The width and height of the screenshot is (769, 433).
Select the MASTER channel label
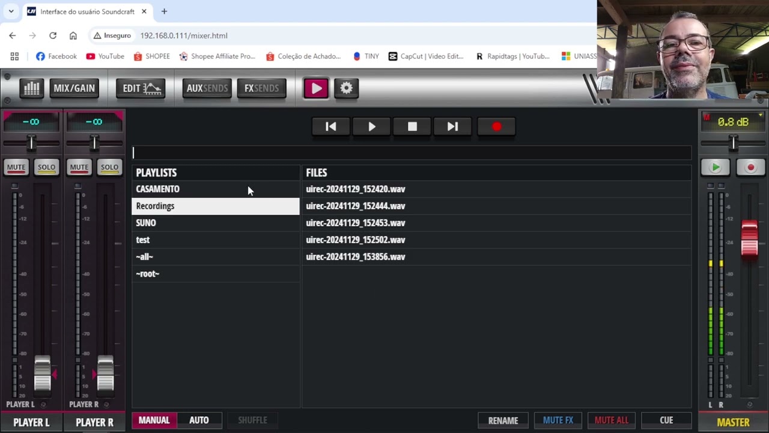[x=733, y=422]
